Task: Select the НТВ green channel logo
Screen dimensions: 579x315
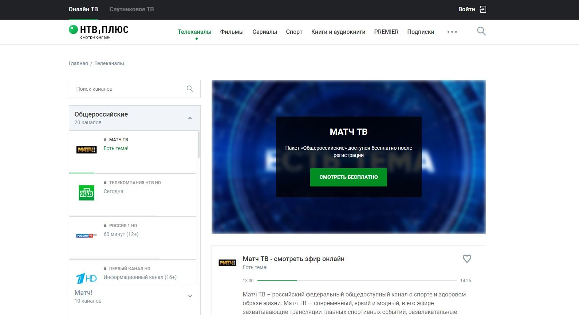Action: 86,193
